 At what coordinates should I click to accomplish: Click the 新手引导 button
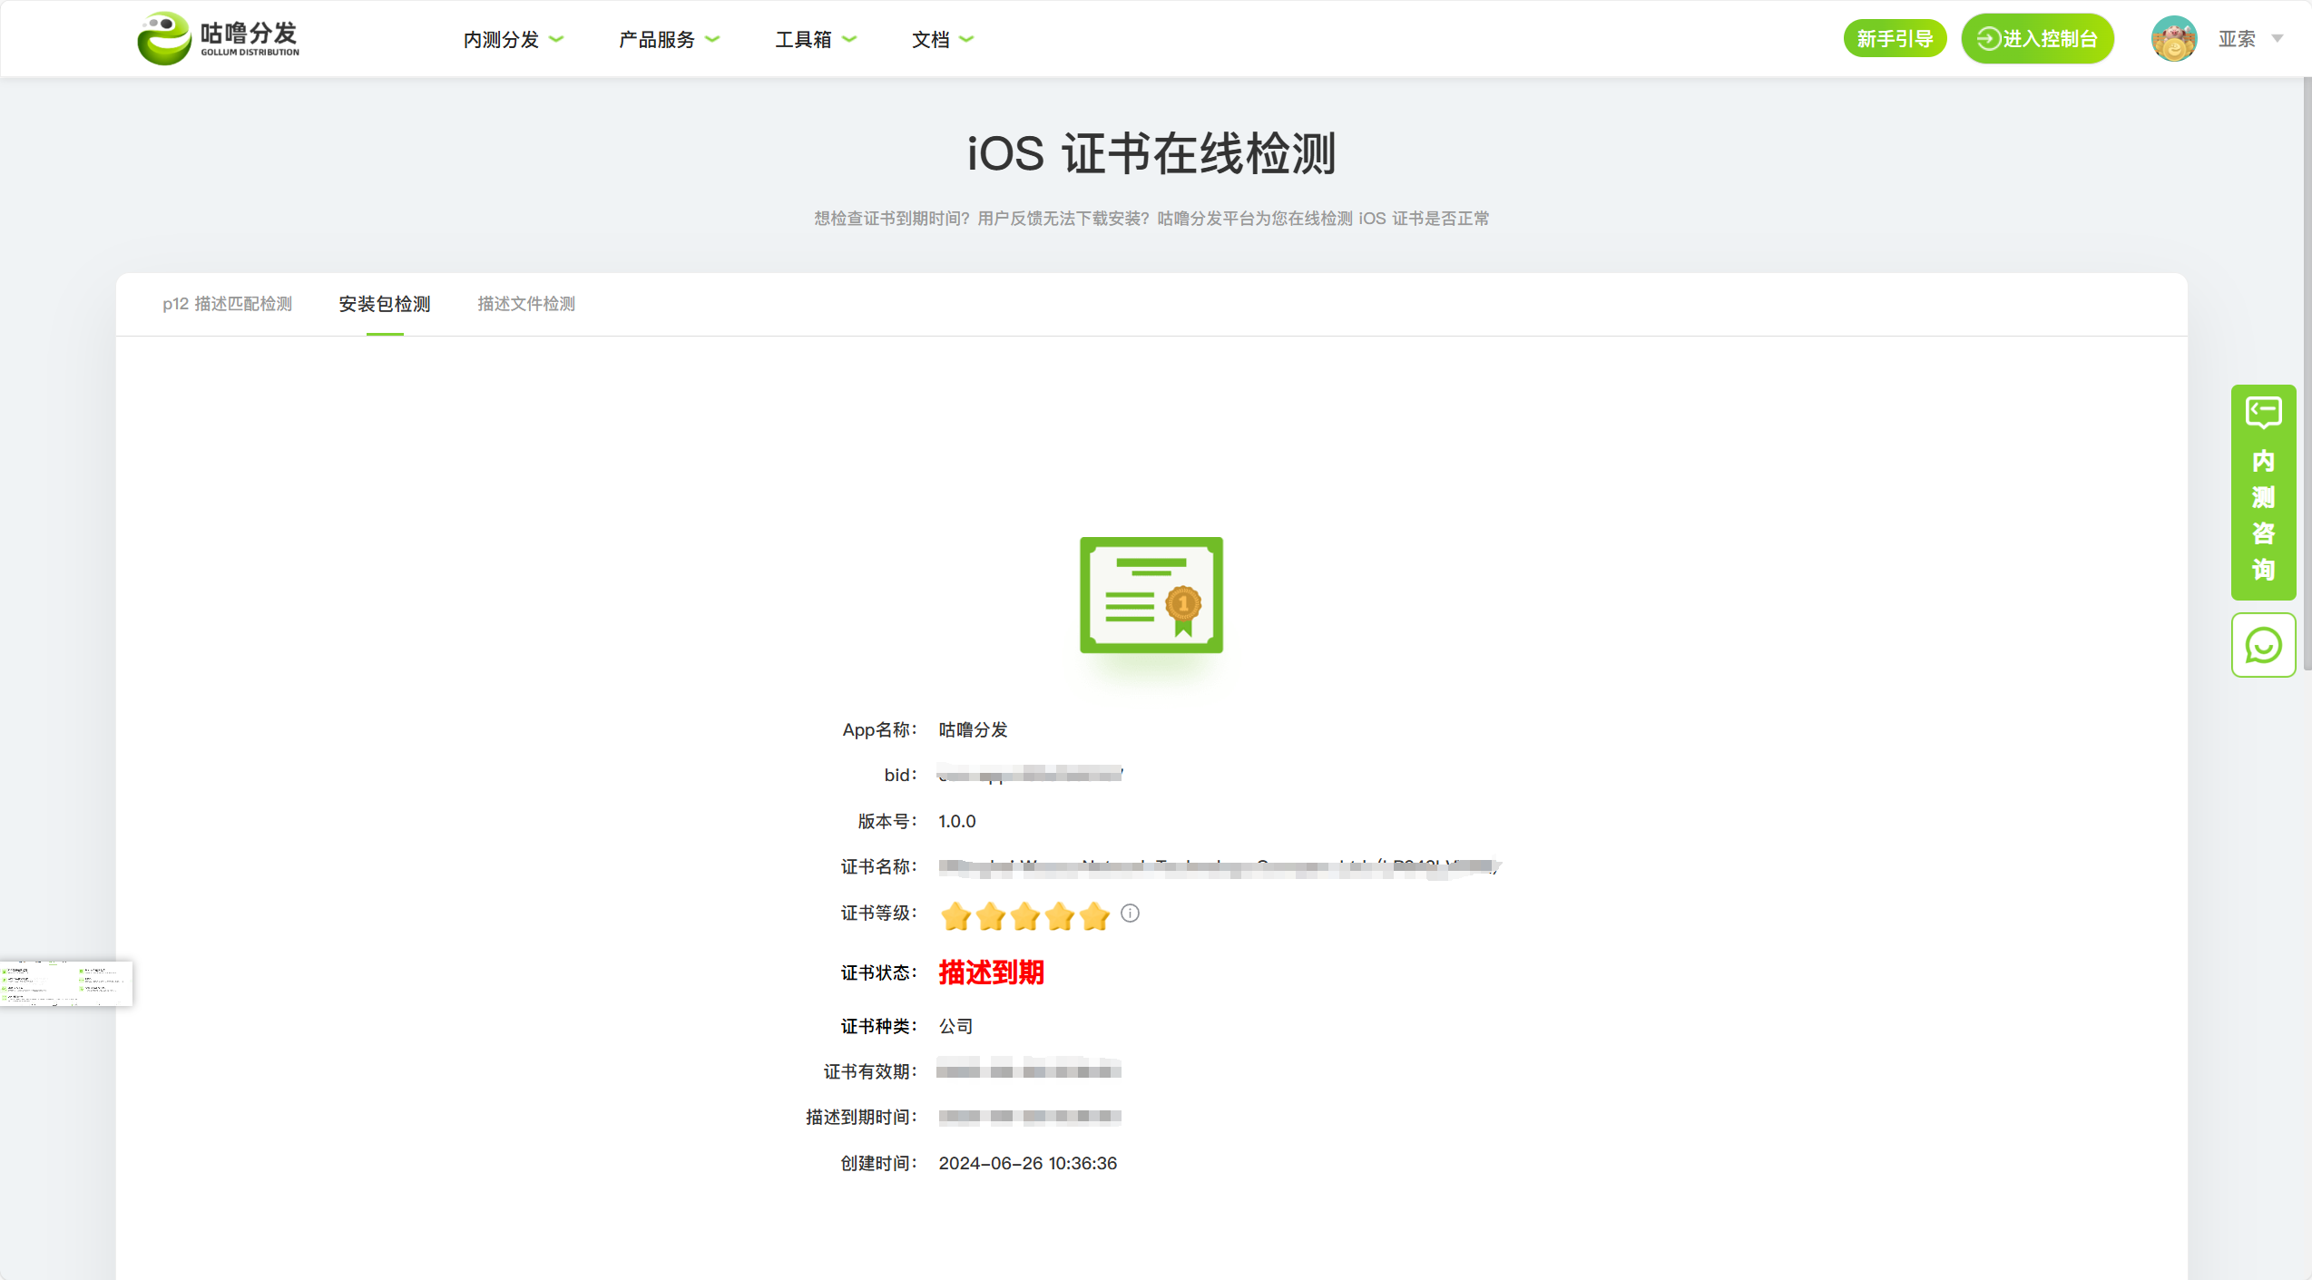[x=1895, y=39]
